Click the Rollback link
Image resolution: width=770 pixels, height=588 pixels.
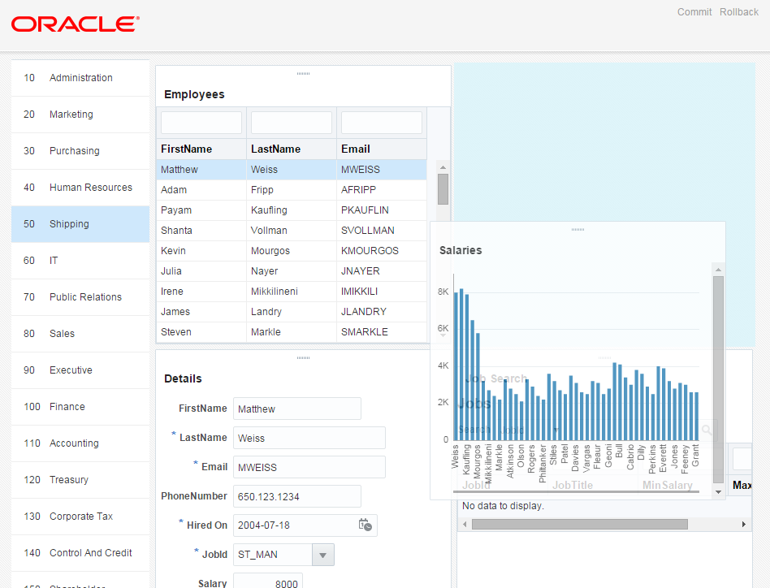(738, 12)
